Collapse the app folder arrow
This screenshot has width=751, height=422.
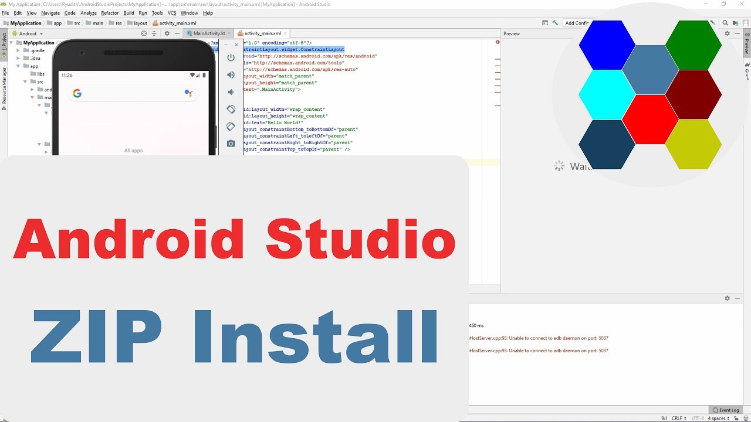[x=18, y=66]
